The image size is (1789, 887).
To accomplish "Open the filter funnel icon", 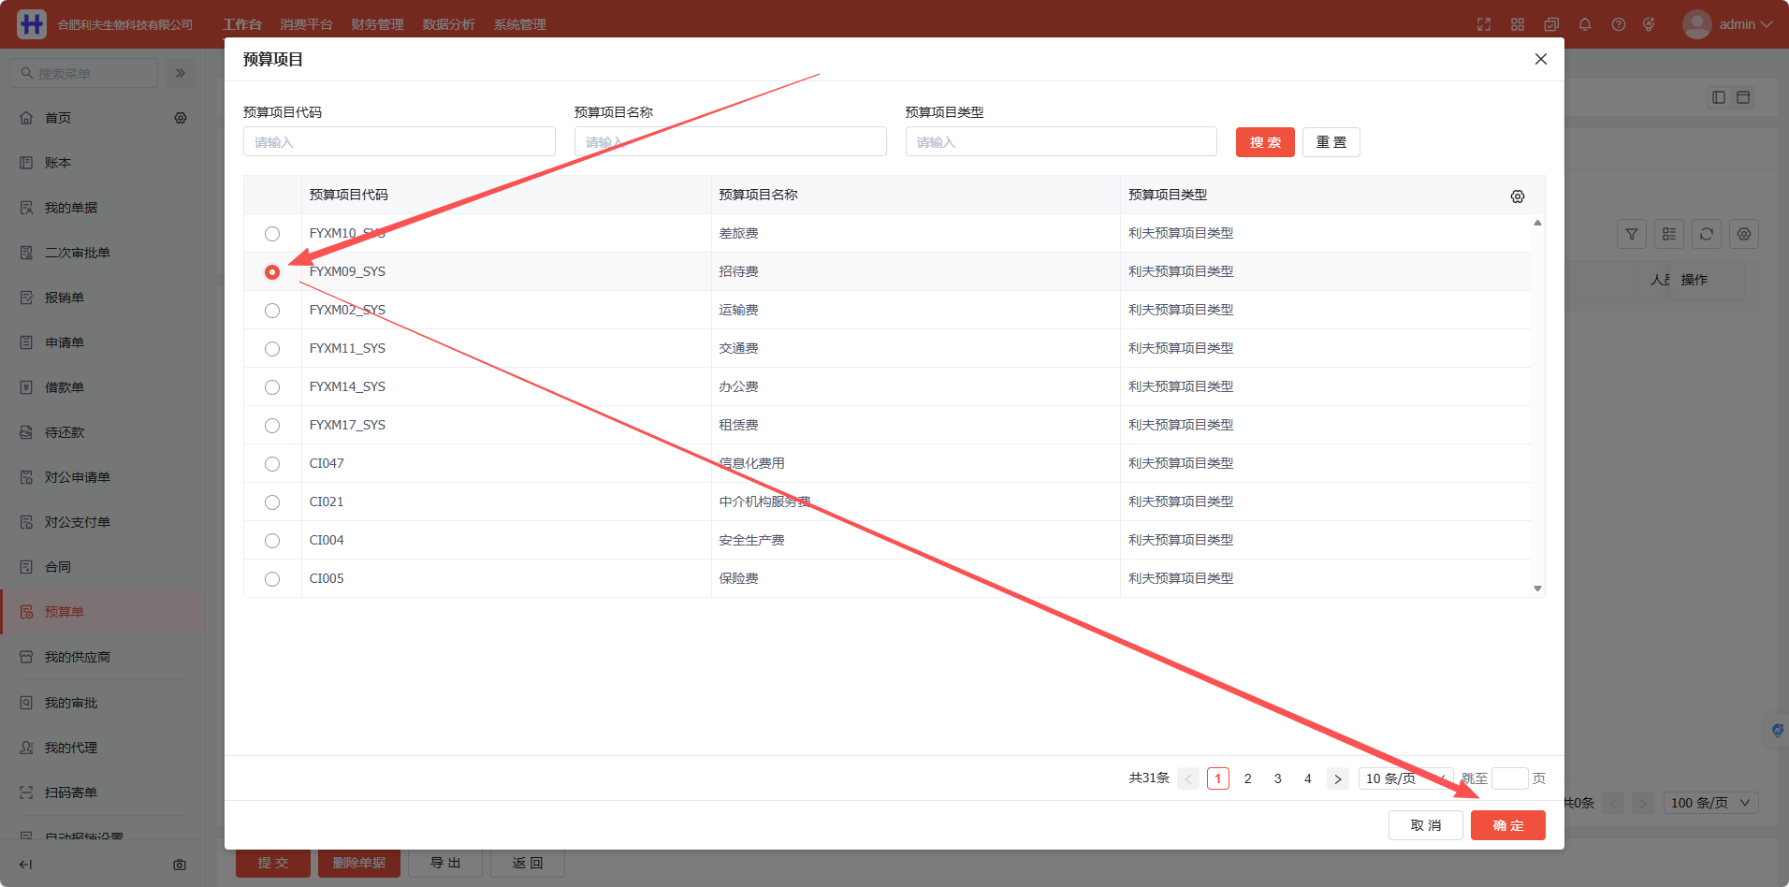I will [1632, 234].
